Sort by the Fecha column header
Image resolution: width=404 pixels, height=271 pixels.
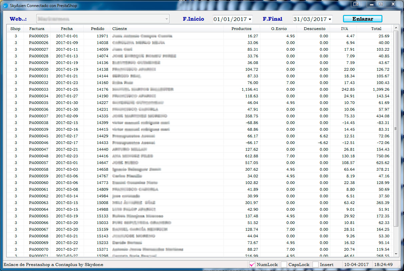point(67,29)
